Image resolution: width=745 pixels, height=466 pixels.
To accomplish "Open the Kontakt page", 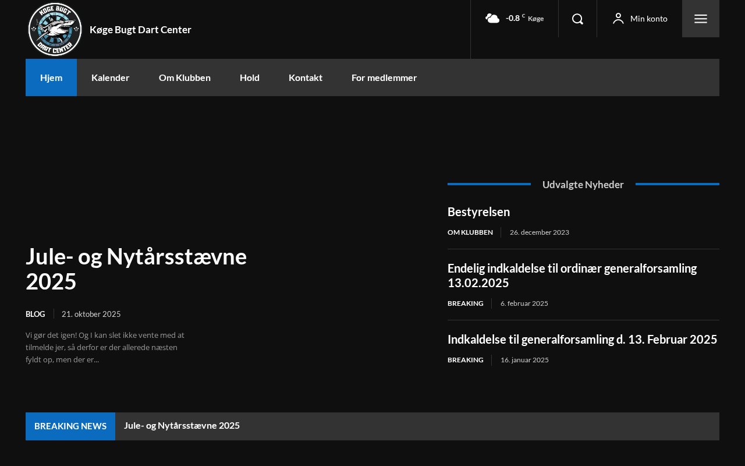I will 305,77.
